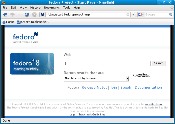Open the View menu

[23, 8]
